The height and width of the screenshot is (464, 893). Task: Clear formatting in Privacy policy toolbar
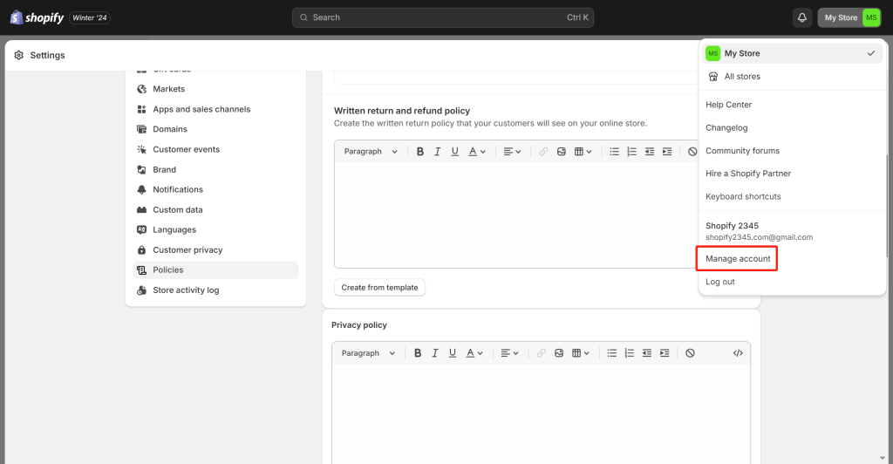point(690,353)
